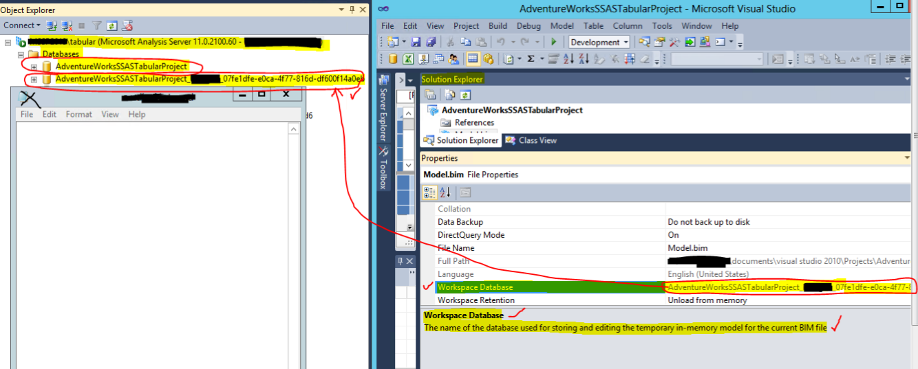Select References node in Solution Explorer

[x=474, y=122]
